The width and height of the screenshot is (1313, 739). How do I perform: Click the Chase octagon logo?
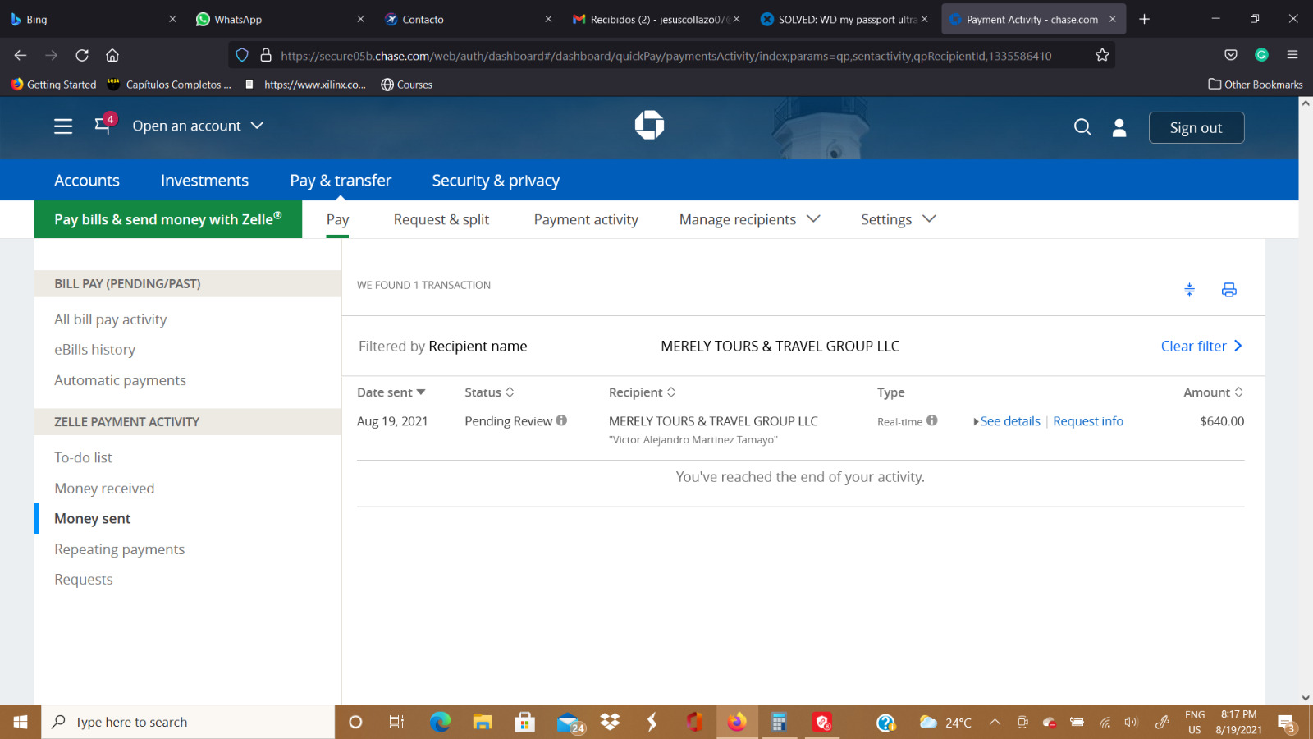[x=649, y=125]
